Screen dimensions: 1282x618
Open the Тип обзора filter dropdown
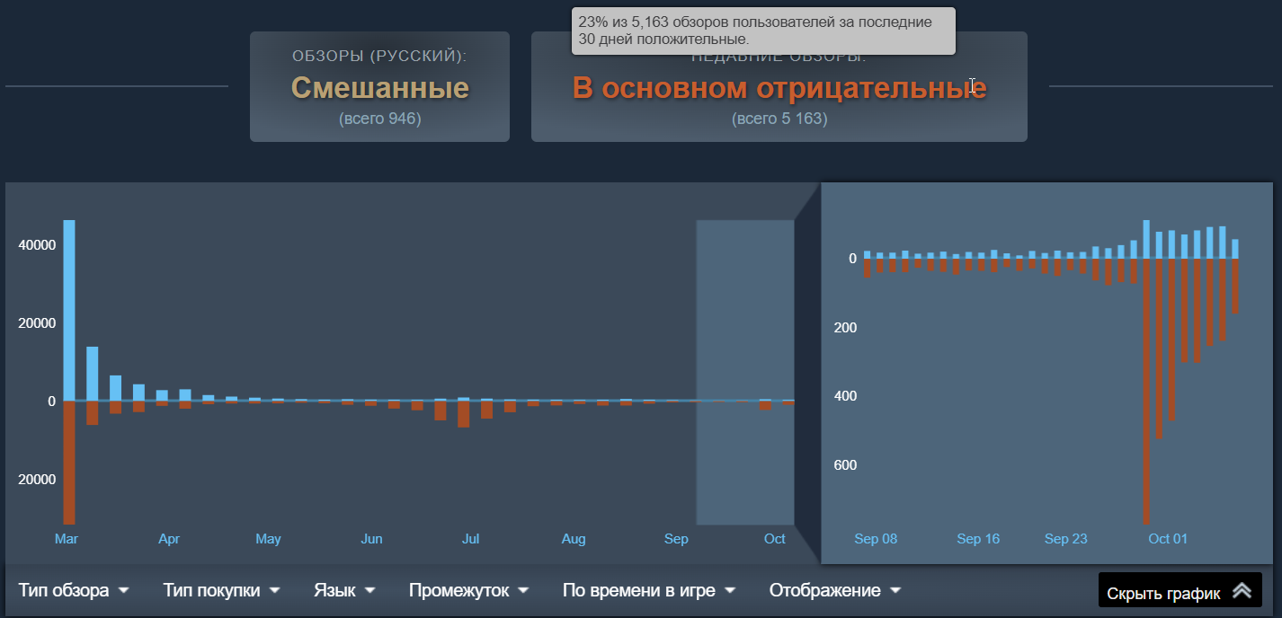point(73,590)
